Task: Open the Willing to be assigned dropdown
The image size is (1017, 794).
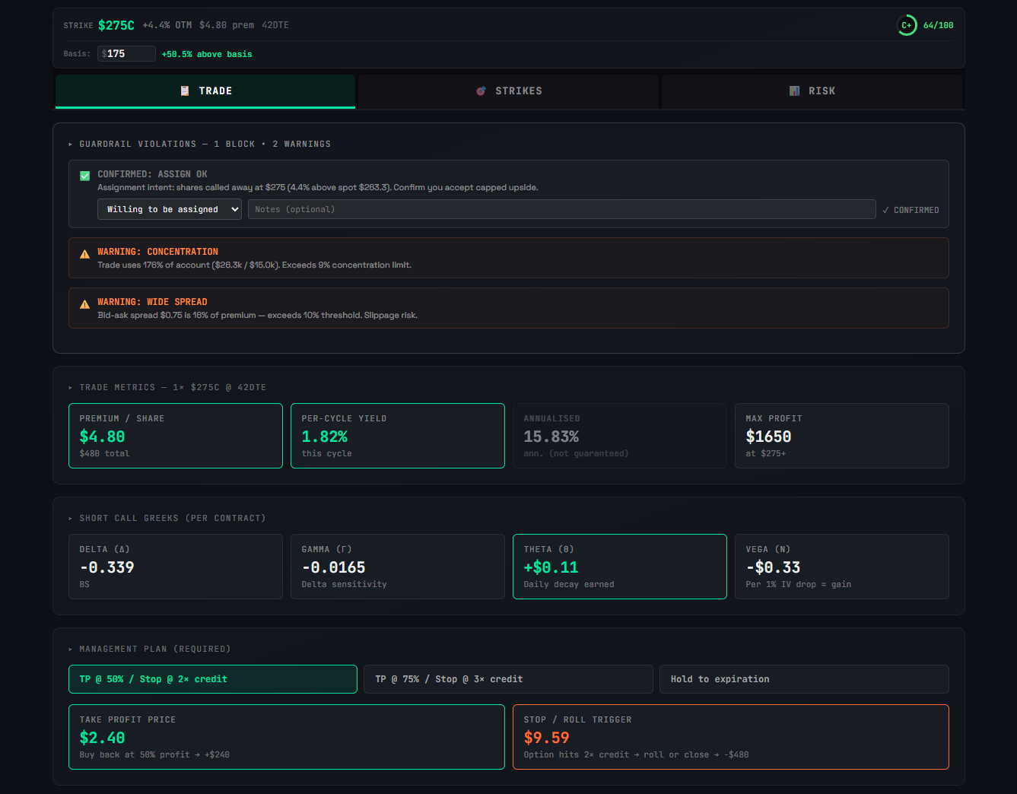Action: coord(169,209)
